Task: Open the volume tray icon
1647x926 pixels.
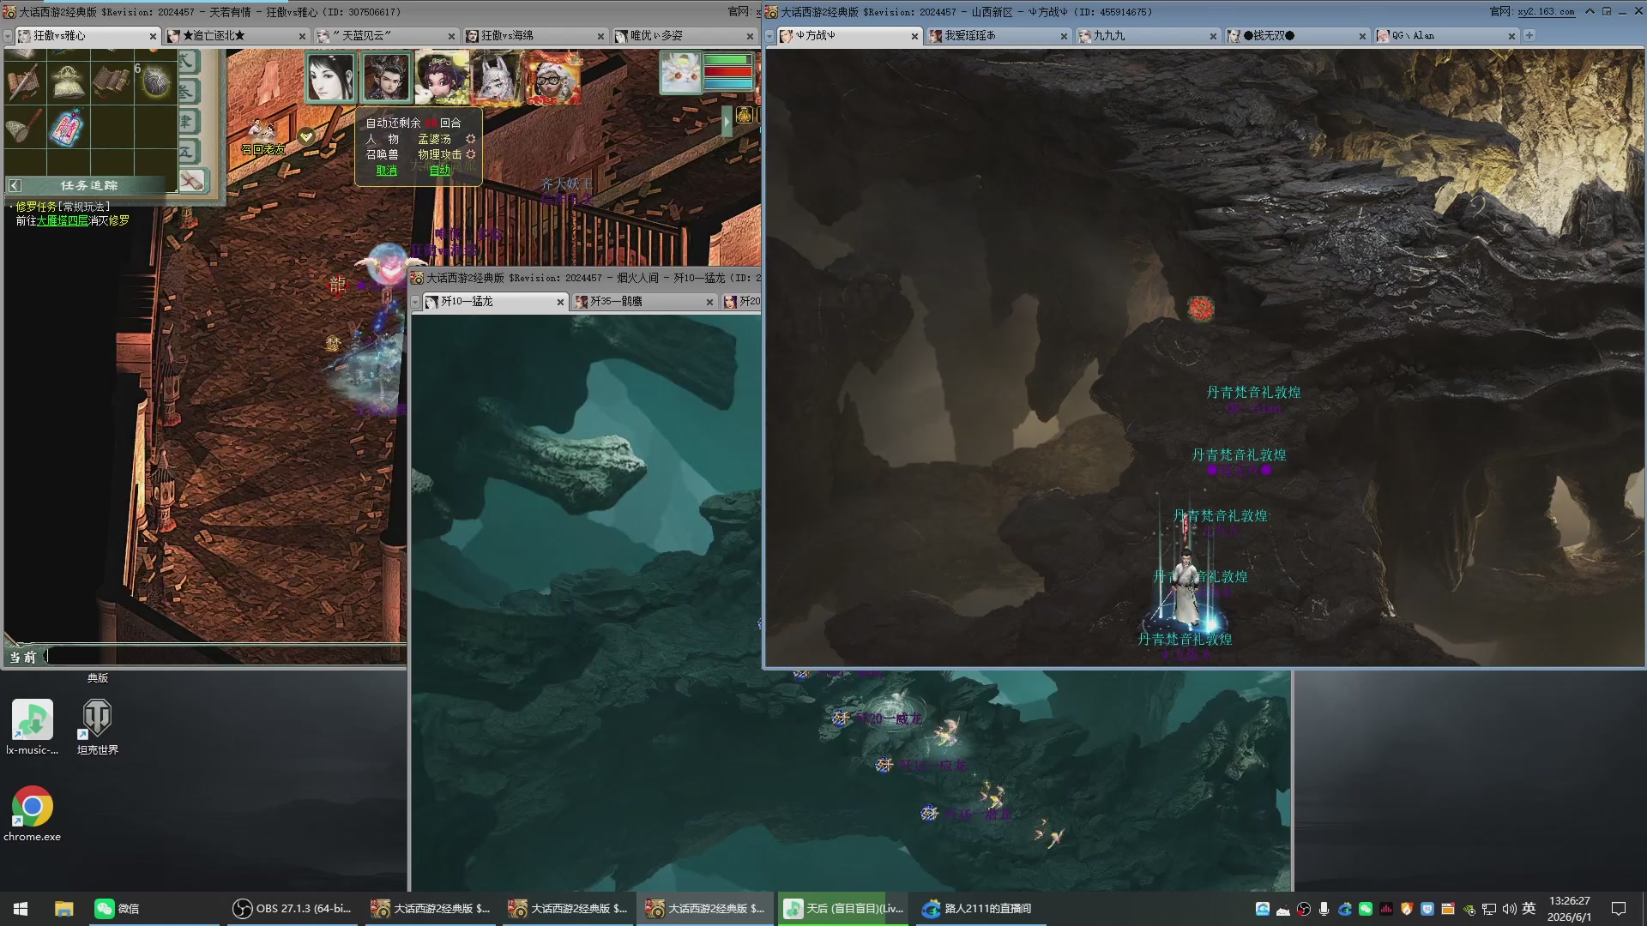Action: click(x=1509, y=909)
